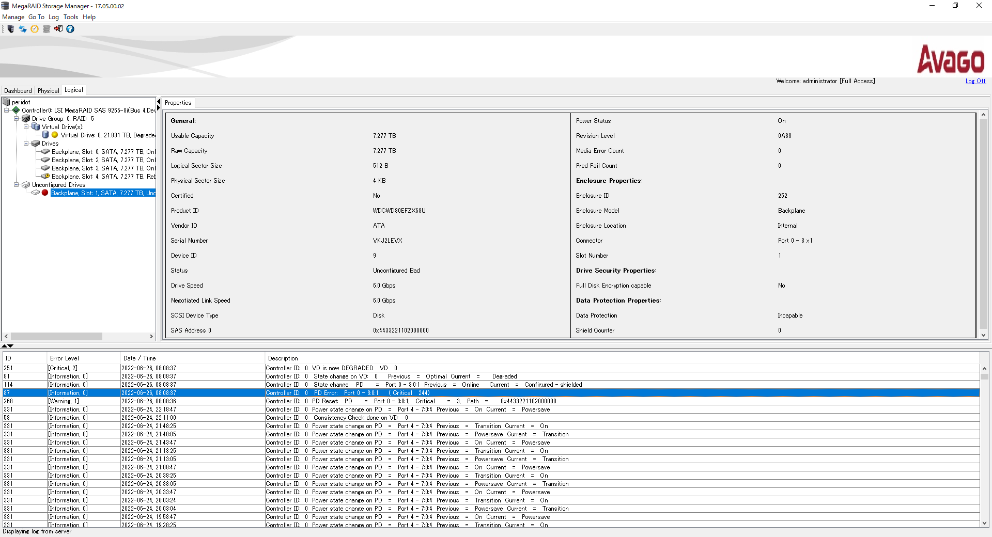The width and height of the screenshot is (992, 537).
Task: Click Properties pane scroll down arrow
Action: (x=984, y=335)
